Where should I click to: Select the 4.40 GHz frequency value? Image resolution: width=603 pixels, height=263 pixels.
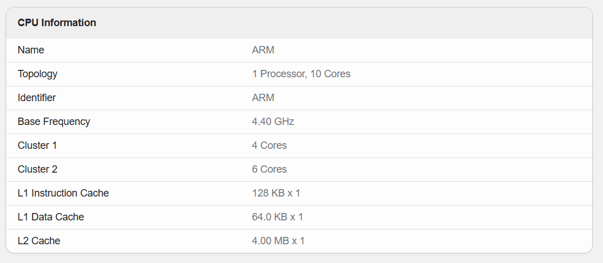pyautogui.click(x=273, y=122)
